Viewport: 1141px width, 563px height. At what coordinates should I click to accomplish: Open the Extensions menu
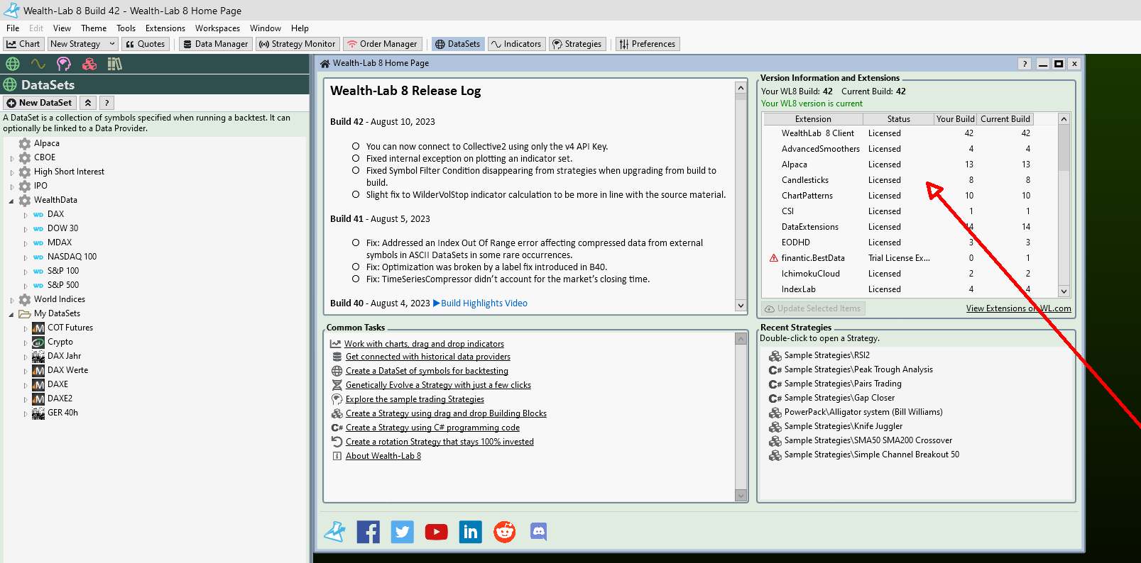tap(165, 28)
